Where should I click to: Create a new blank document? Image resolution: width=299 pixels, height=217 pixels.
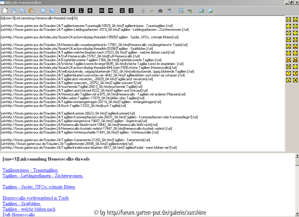click(5, 11)
